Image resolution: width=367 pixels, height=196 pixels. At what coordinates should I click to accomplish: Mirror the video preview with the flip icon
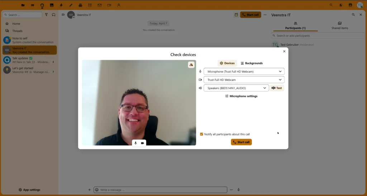pos(191,65)
